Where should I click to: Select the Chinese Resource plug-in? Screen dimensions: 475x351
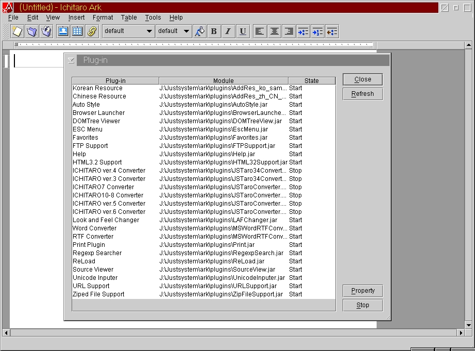point(203,96)
